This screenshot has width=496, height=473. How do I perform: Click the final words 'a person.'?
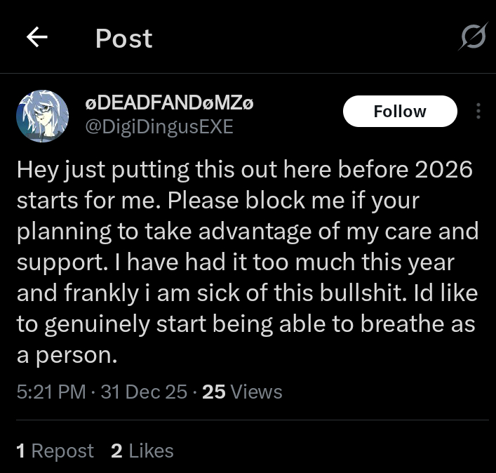point(67,355)
